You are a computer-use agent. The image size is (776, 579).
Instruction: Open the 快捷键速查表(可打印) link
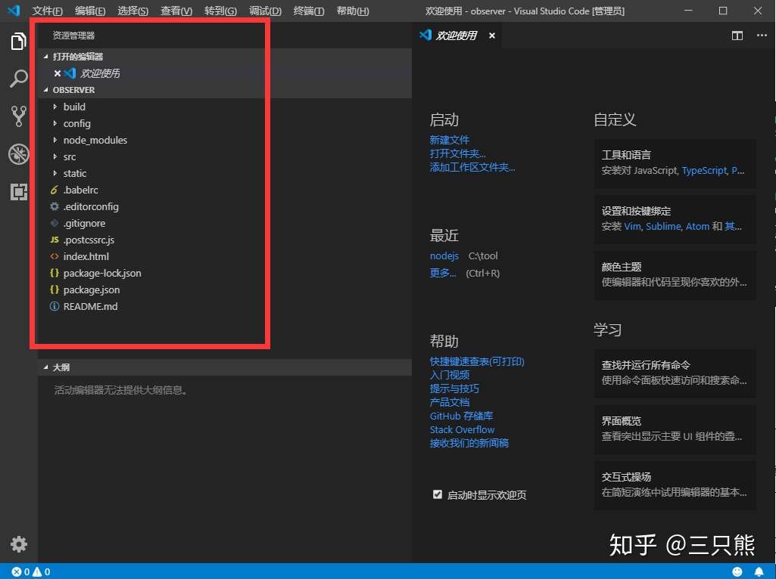click(x=477, y=361)
